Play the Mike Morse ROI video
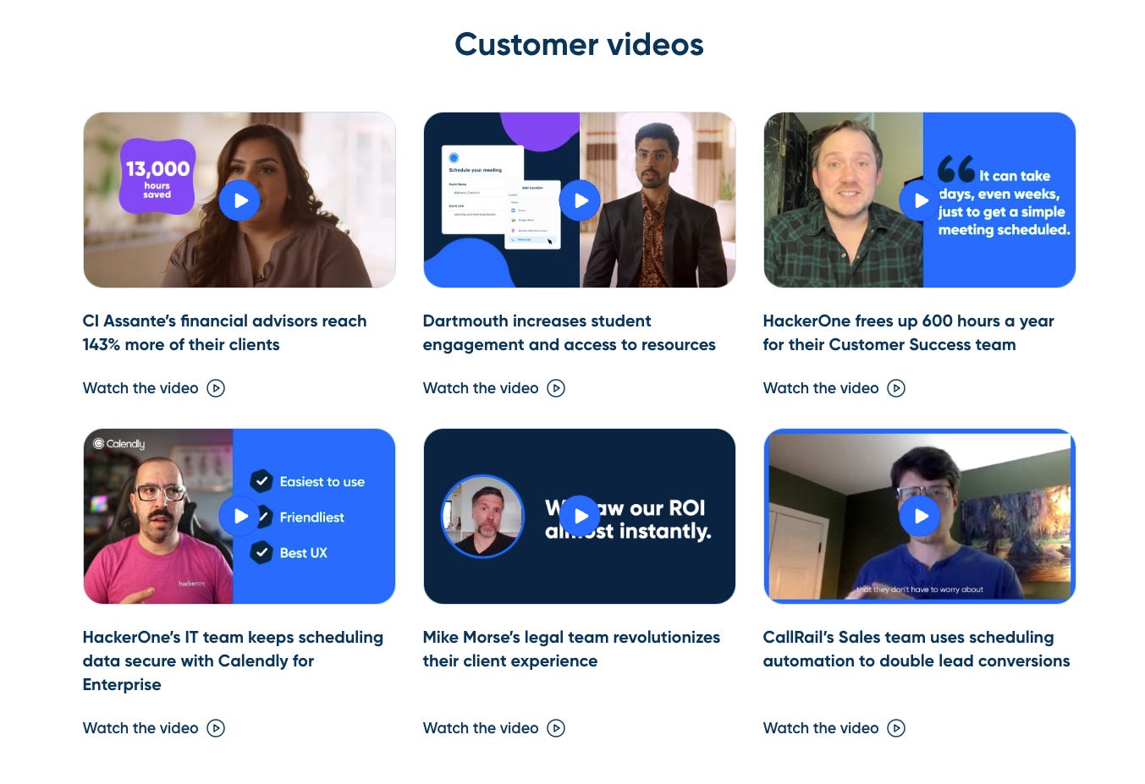The height and width of the screenshot is (784, 1145). click(x=580, y=516)
